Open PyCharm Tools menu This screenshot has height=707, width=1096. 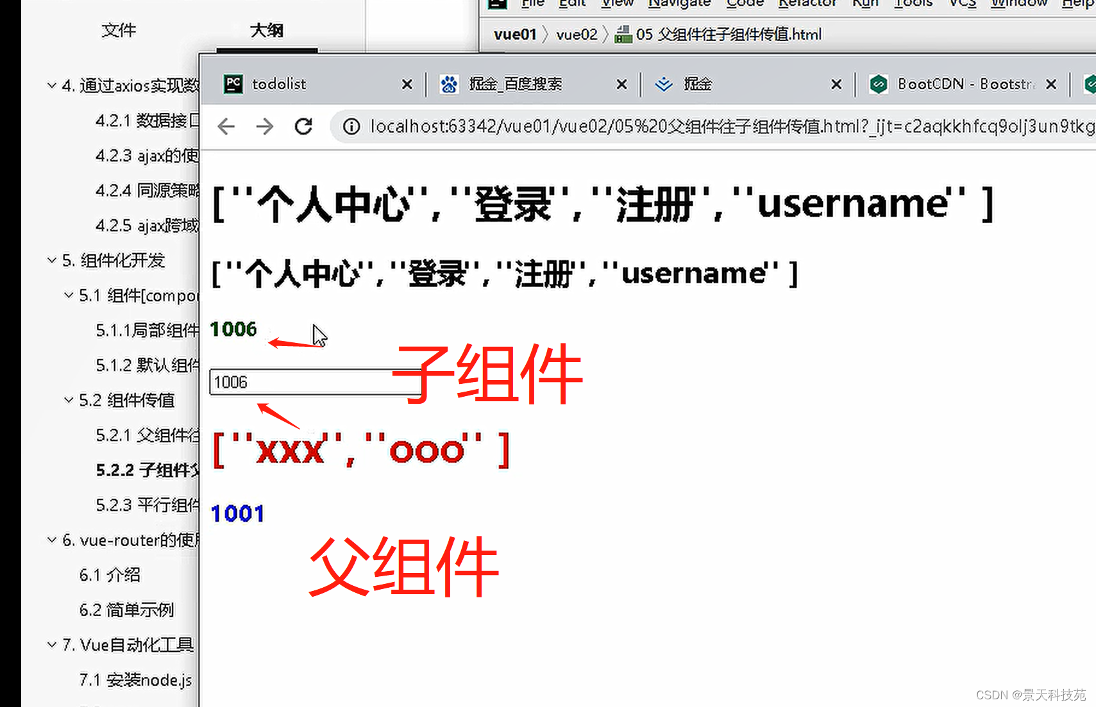point(913,3)
